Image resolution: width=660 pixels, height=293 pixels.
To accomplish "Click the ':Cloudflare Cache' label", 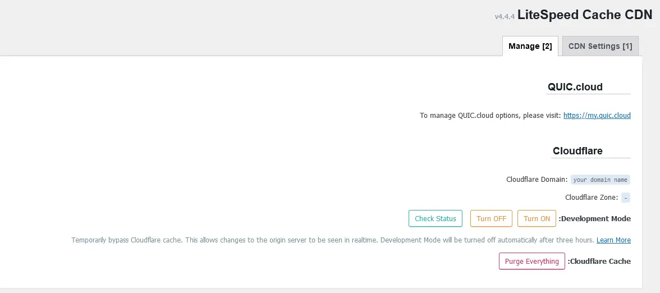I will pos(599,261).
